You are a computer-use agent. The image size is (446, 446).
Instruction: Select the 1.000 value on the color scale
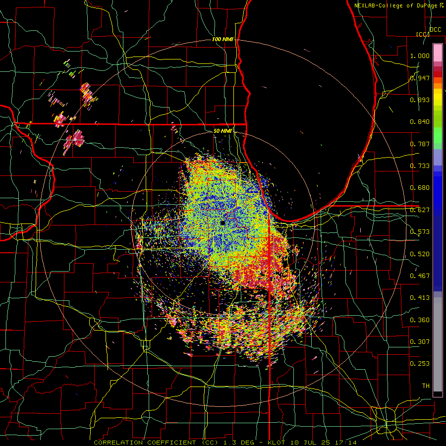pyautogui.click(x=420, y=56)
